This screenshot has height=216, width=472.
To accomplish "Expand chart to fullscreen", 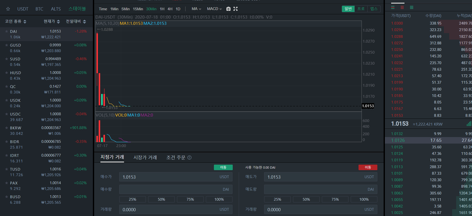I will click(x=235, y=9).
